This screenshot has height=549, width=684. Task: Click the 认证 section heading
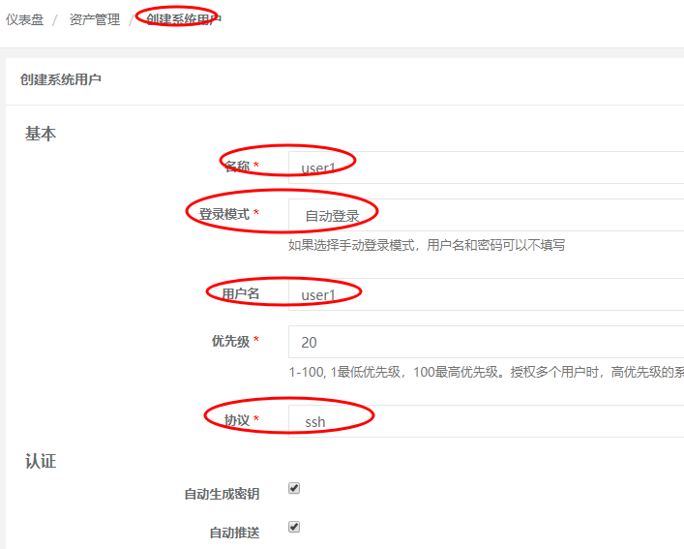41,461
